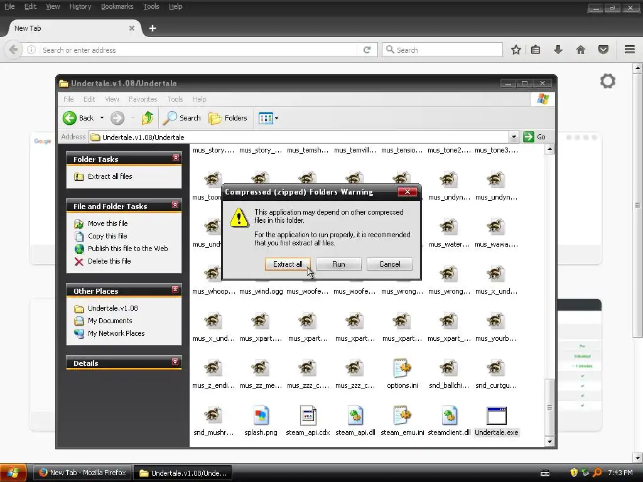The height and width of the screenshot is (482, 643).
Task: Click Copy this file link
Action: [107, 236]
